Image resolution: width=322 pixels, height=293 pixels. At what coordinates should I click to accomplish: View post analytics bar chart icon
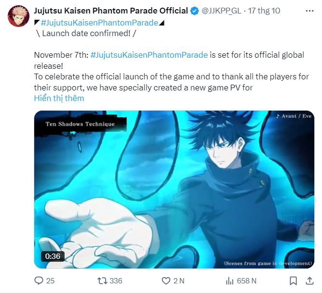tap(229, 280)
